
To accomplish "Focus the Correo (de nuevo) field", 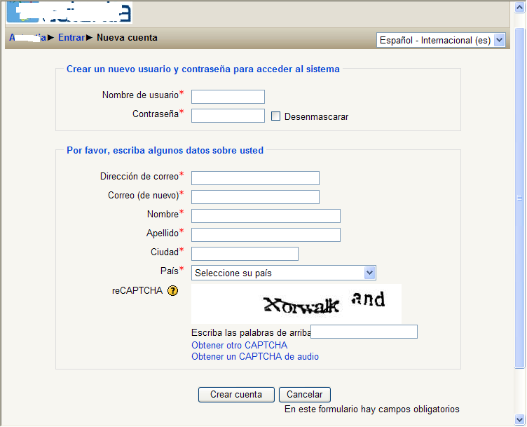I will coord(255,197).
